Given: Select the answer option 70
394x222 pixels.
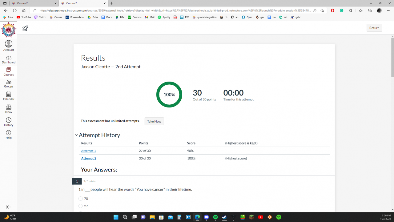Looking at the screenshot, I should (81, 199).
